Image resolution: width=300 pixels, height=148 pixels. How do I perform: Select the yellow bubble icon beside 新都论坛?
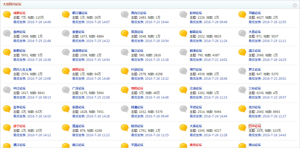point(7,52)
